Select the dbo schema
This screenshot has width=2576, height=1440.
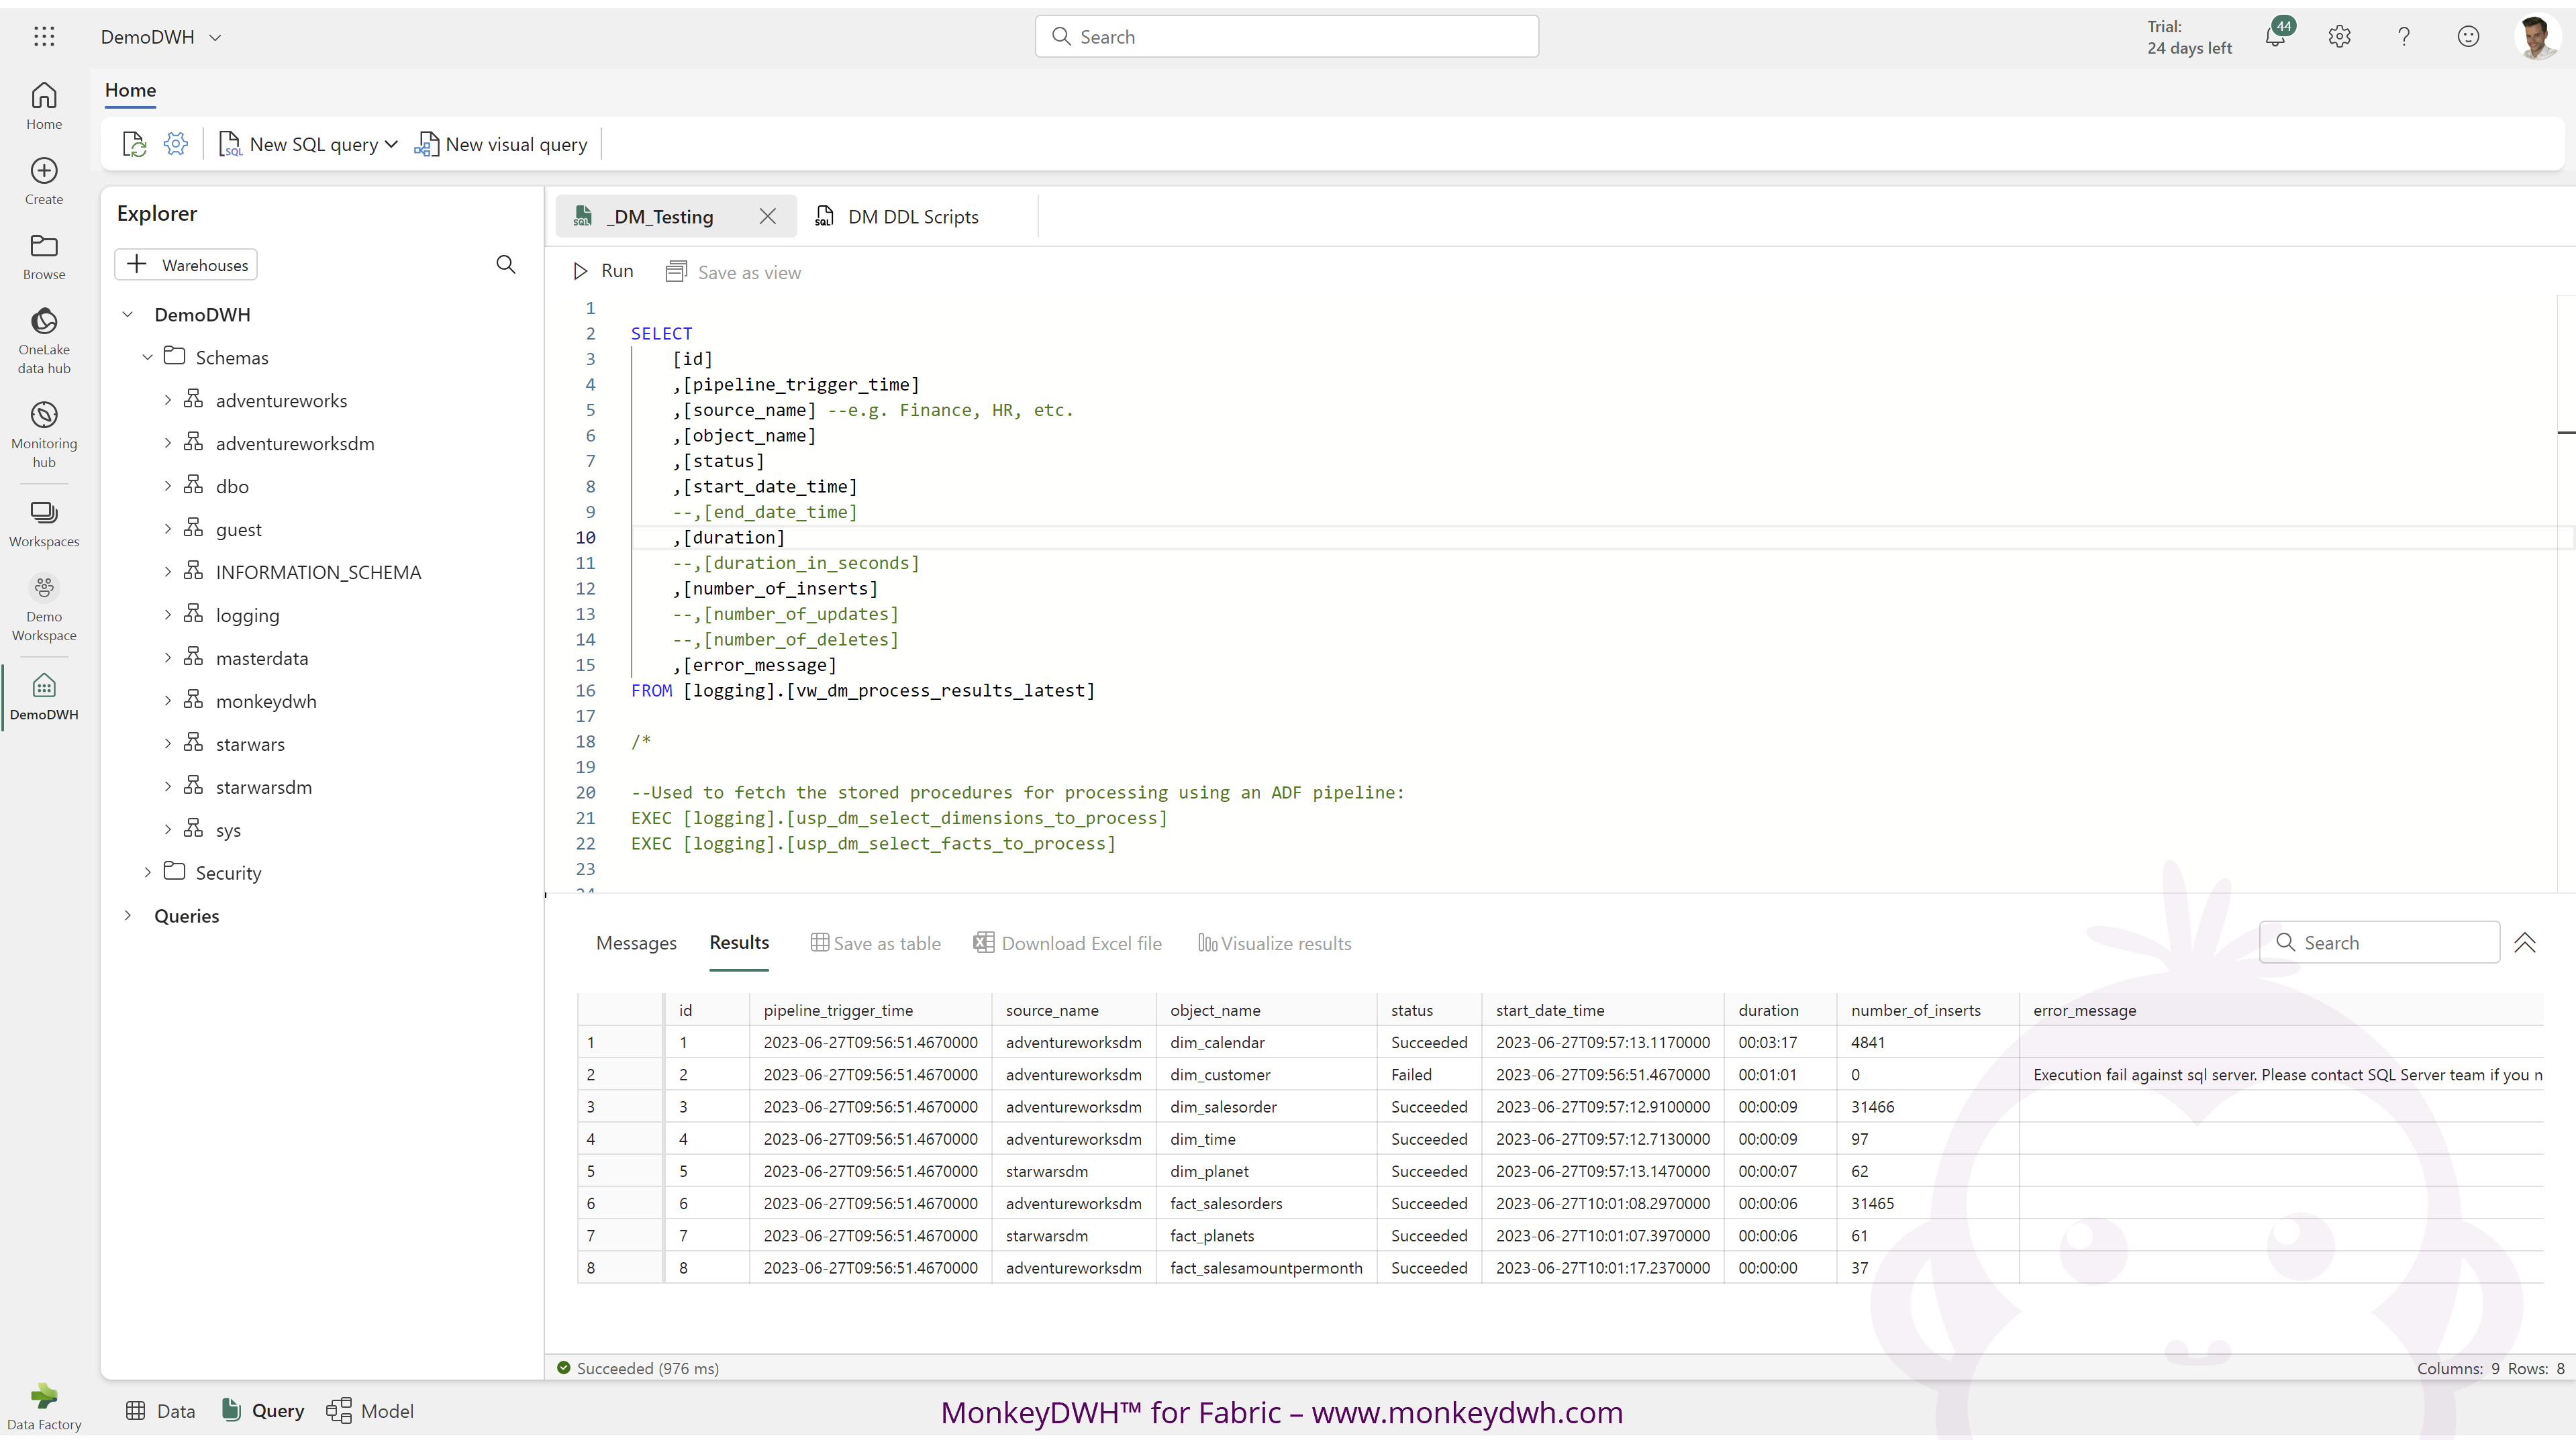(232, 487)
